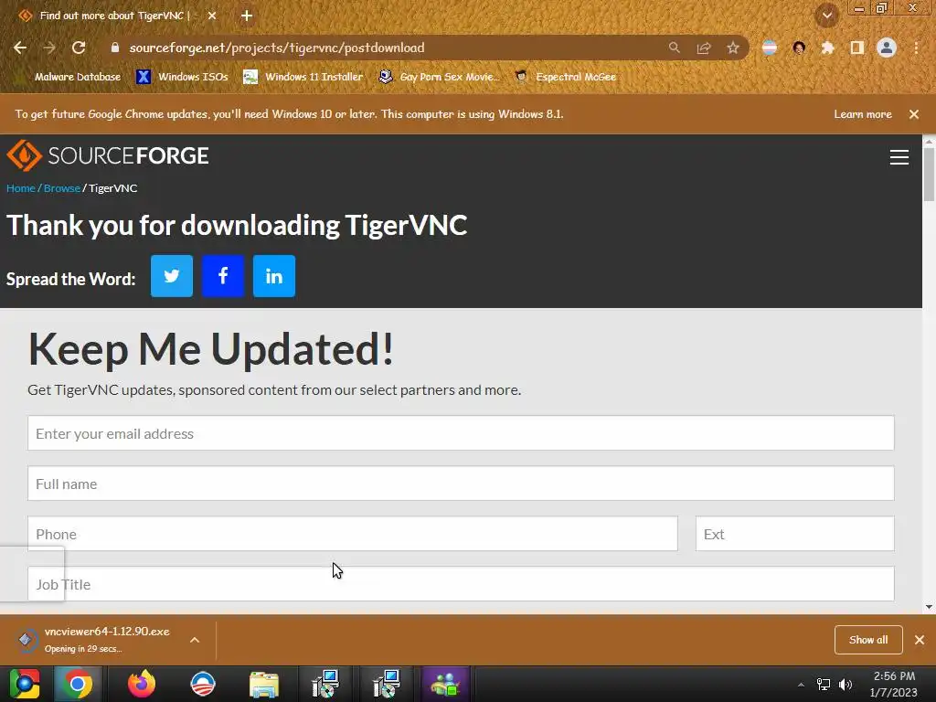Go back to the previous page
This screenshot has height=702, width=936.
point(20,48)
